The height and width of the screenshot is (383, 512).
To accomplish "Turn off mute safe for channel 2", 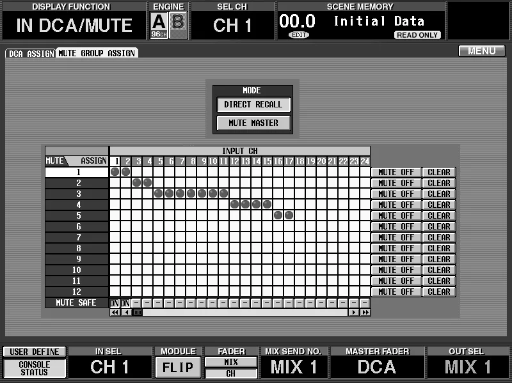I will tap(125, 303).
